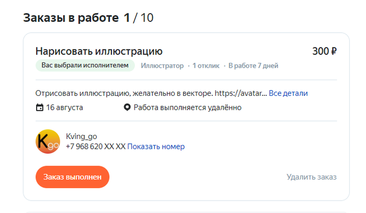Click the Вас выбрали исполнителем badge
366x213 pixels.
pyautogui.click(x=85, y=66)
